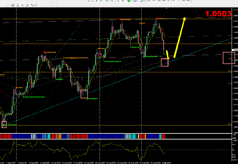
Task: Open the chart periods clock icon
Action: (x=135, y=1)
